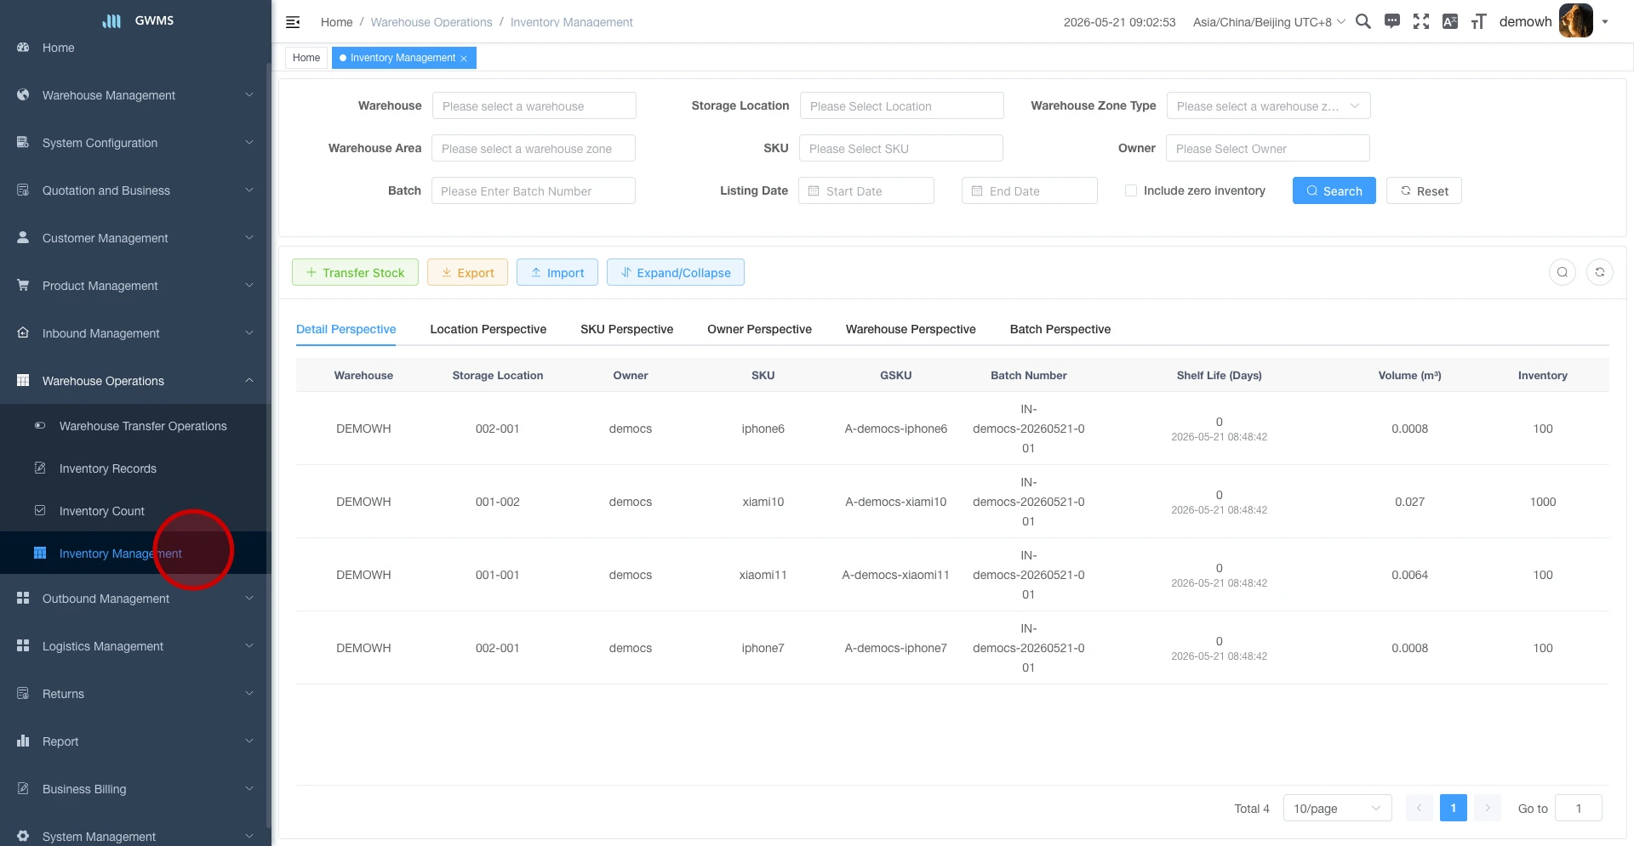This screenshot has height=846, width=1634.
Task: Click the System Configuration sidebar icon
Action: [23, 143]
